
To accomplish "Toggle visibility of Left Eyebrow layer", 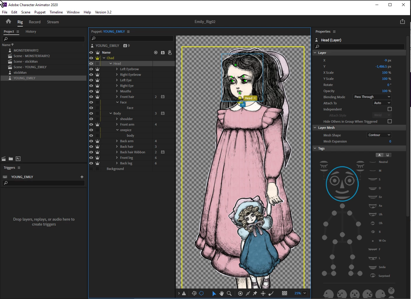I will (91, 69).
